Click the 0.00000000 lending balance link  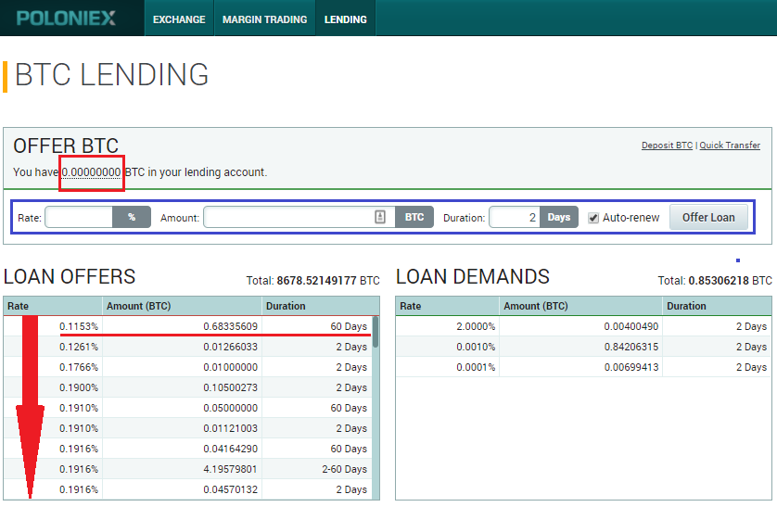(x=91, y=172)
